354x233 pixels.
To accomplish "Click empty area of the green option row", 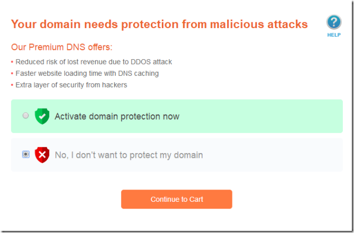I will 265,116.
